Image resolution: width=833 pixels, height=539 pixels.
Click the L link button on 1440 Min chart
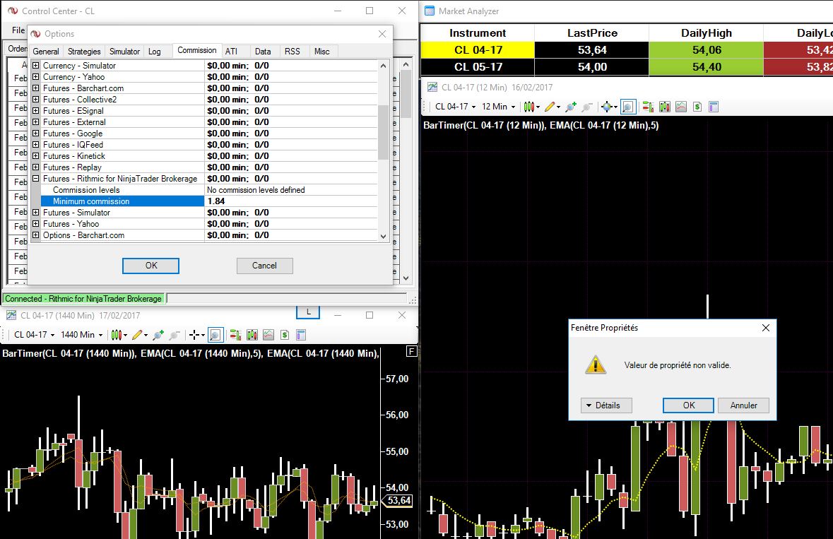coord(308,312)
